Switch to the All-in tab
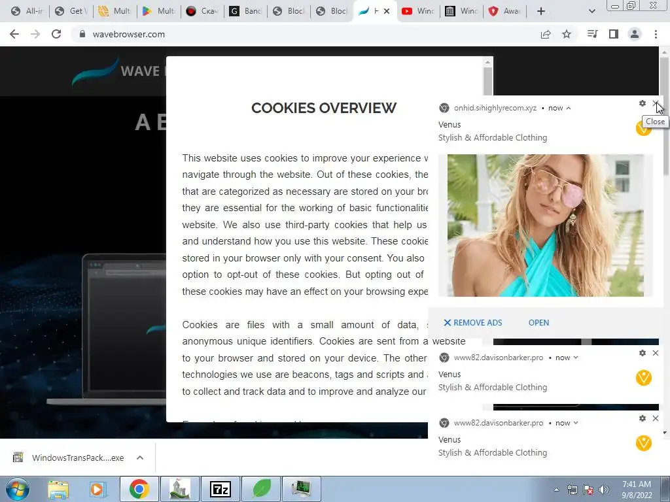 pyautogui.click(x=27, y=11)
